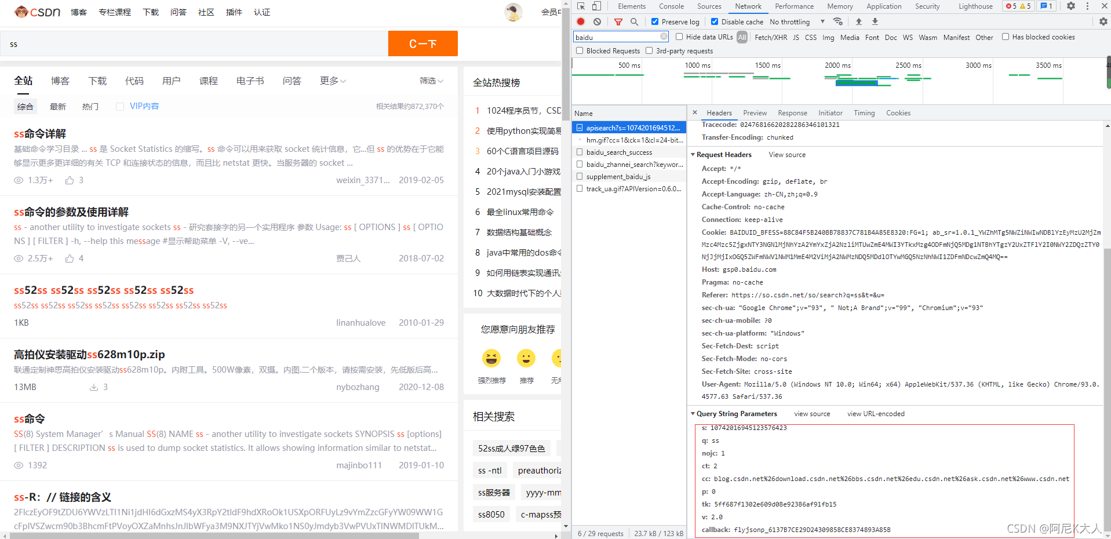Enable 3rd-party requests checkbox
Screen dimensions: 1111x539
click(x=649, y=50)
